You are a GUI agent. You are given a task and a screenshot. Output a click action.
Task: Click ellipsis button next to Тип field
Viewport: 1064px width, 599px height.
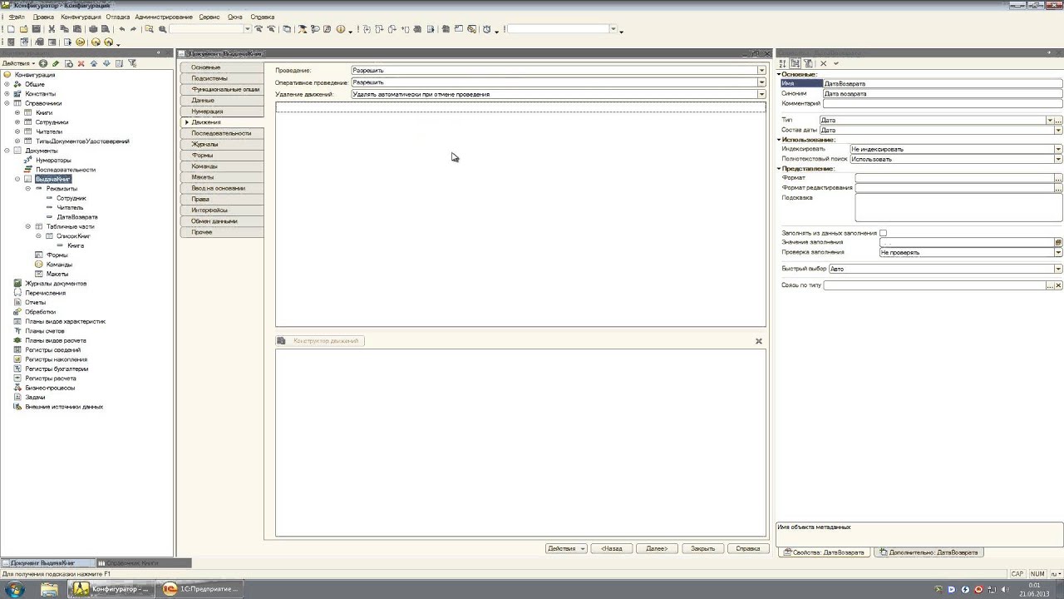[1058, 120]
